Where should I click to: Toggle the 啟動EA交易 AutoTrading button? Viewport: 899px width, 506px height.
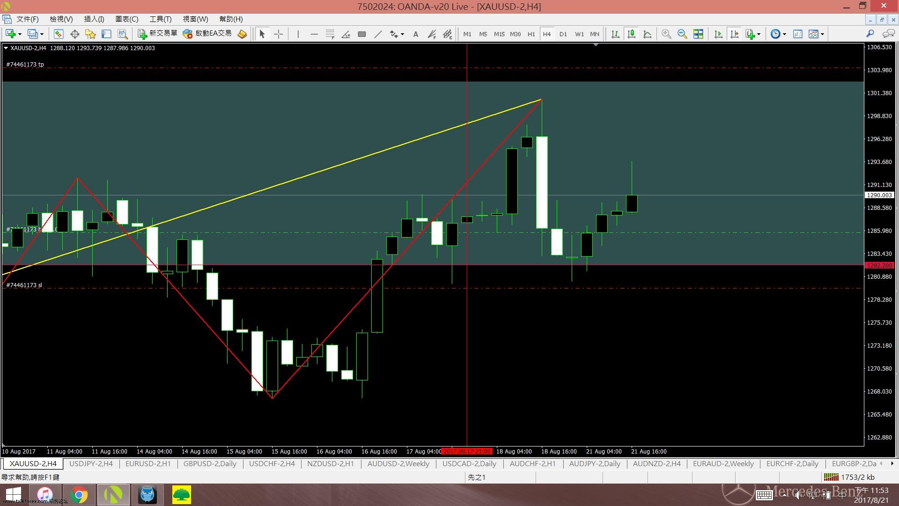[x=207, y=34]
